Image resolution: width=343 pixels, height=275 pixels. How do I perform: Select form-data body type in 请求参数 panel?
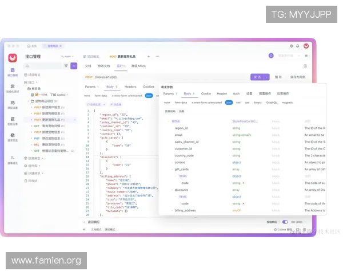[181, 102]
